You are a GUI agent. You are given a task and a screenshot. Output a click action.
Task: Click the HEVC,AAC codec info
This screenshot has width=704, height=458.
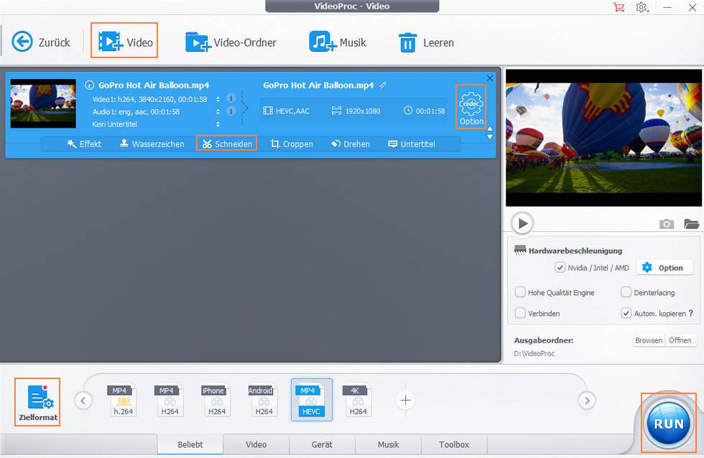point(287,111)
